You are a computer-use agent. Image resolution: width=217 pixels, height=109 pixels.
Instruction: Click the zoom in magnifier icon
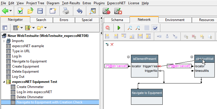pyautogui.click(x=138, y=28)
